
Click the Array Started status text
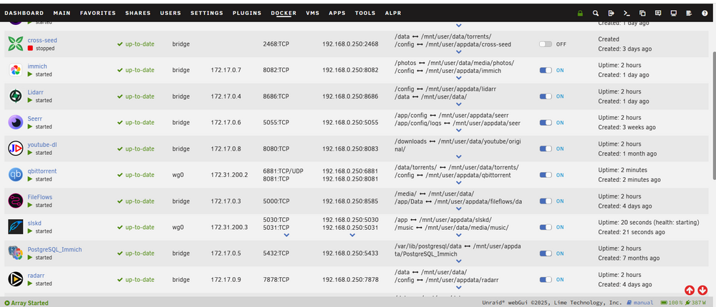tap(29, 303)
